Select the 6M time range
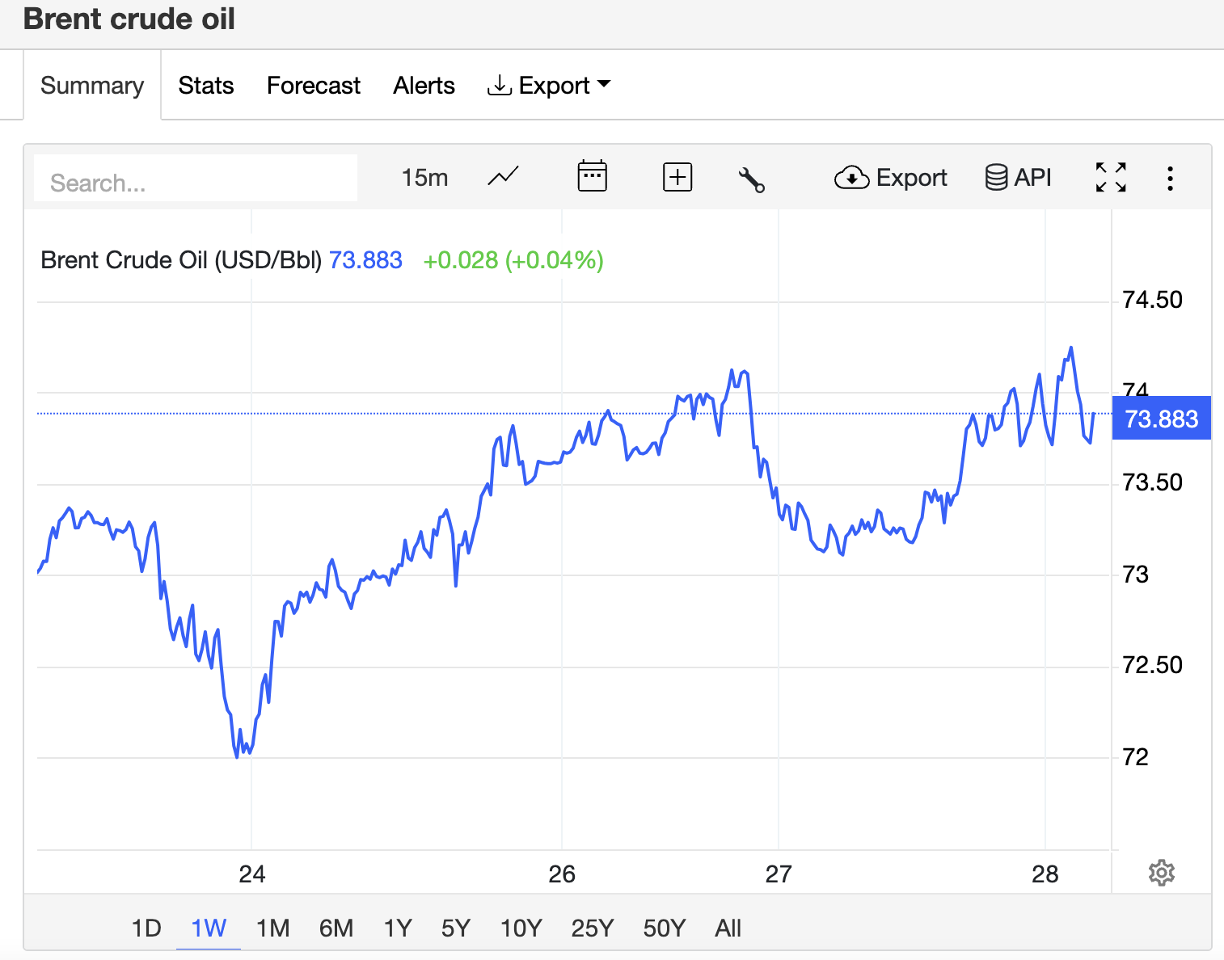The width and height of the screenshot is (1224, 960). pos(336,928)
